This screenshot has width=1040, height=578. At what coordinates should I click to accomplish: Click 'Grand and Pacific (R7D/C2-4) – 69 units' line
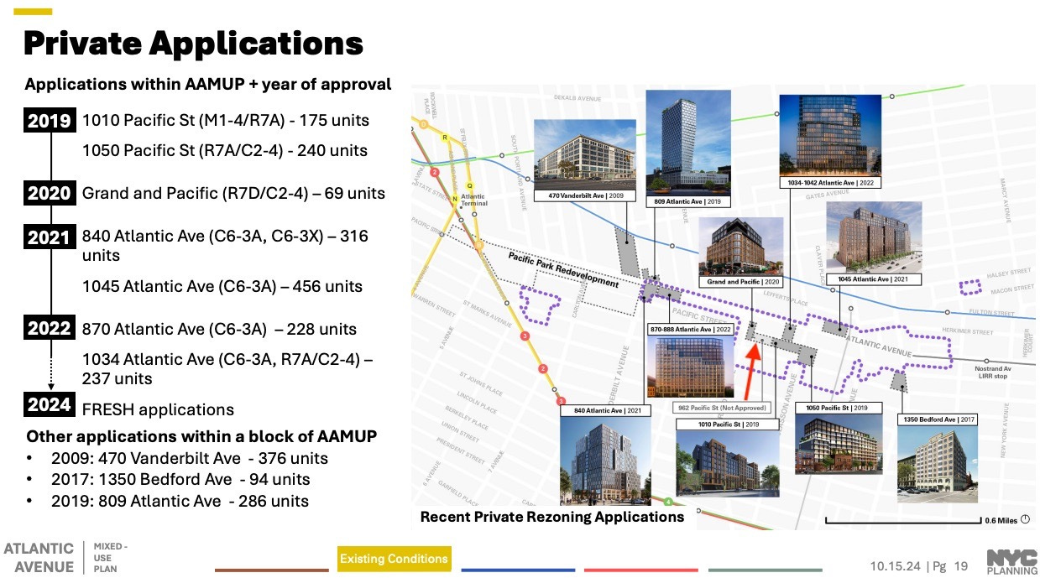(233, 194)
